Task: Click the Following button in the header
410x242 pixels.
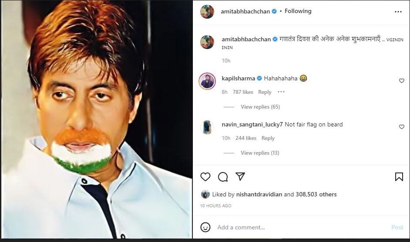Action: coord(298,11)
